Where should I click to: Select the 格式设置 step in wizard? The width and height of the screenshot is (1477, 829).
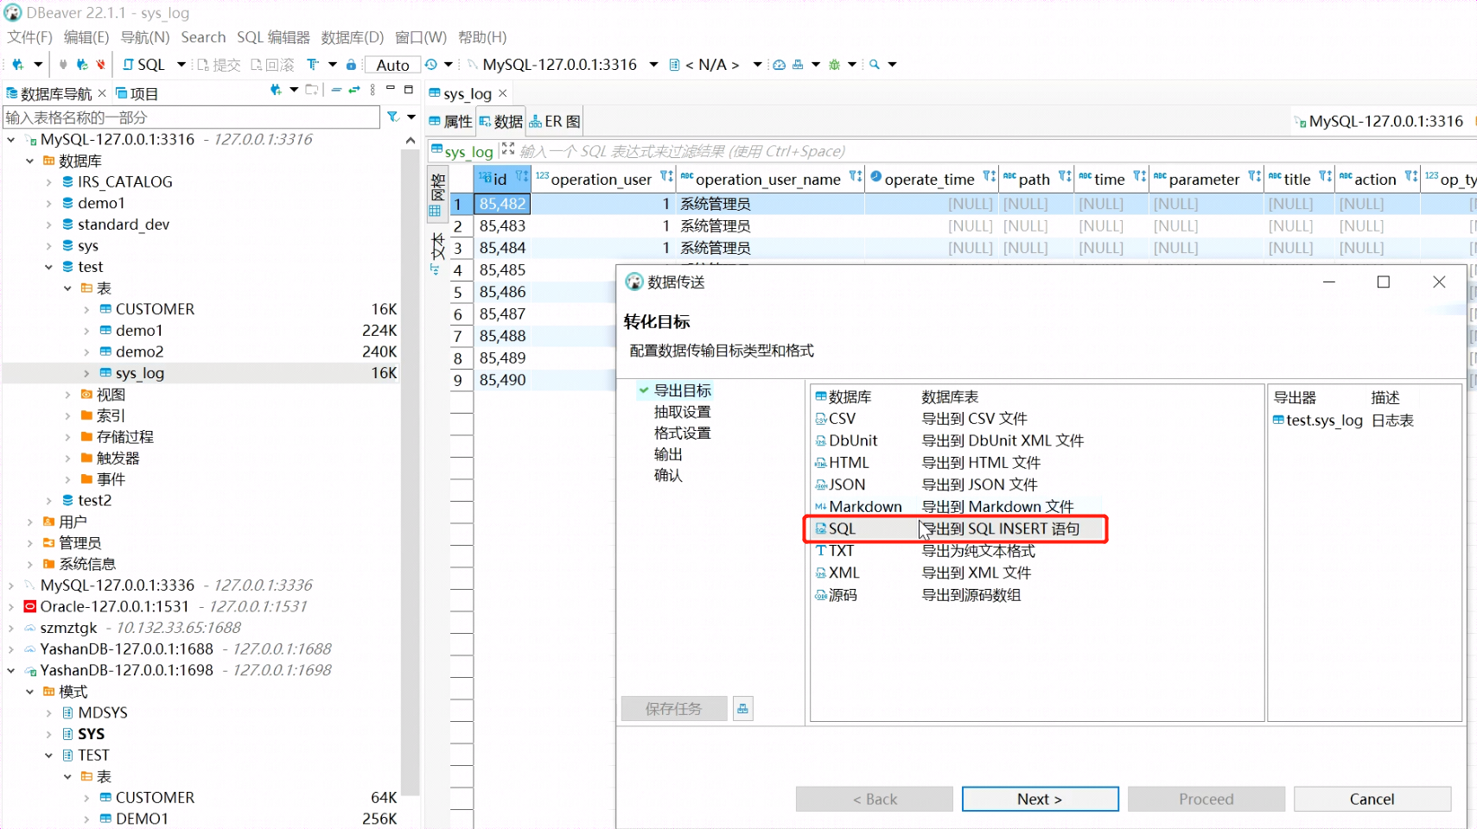(682, 433)
